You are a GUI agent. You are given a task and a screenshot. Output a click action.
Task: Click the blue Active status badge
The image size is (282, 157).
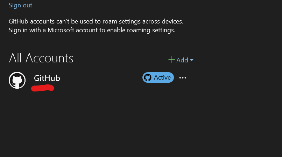click(158, 77)
